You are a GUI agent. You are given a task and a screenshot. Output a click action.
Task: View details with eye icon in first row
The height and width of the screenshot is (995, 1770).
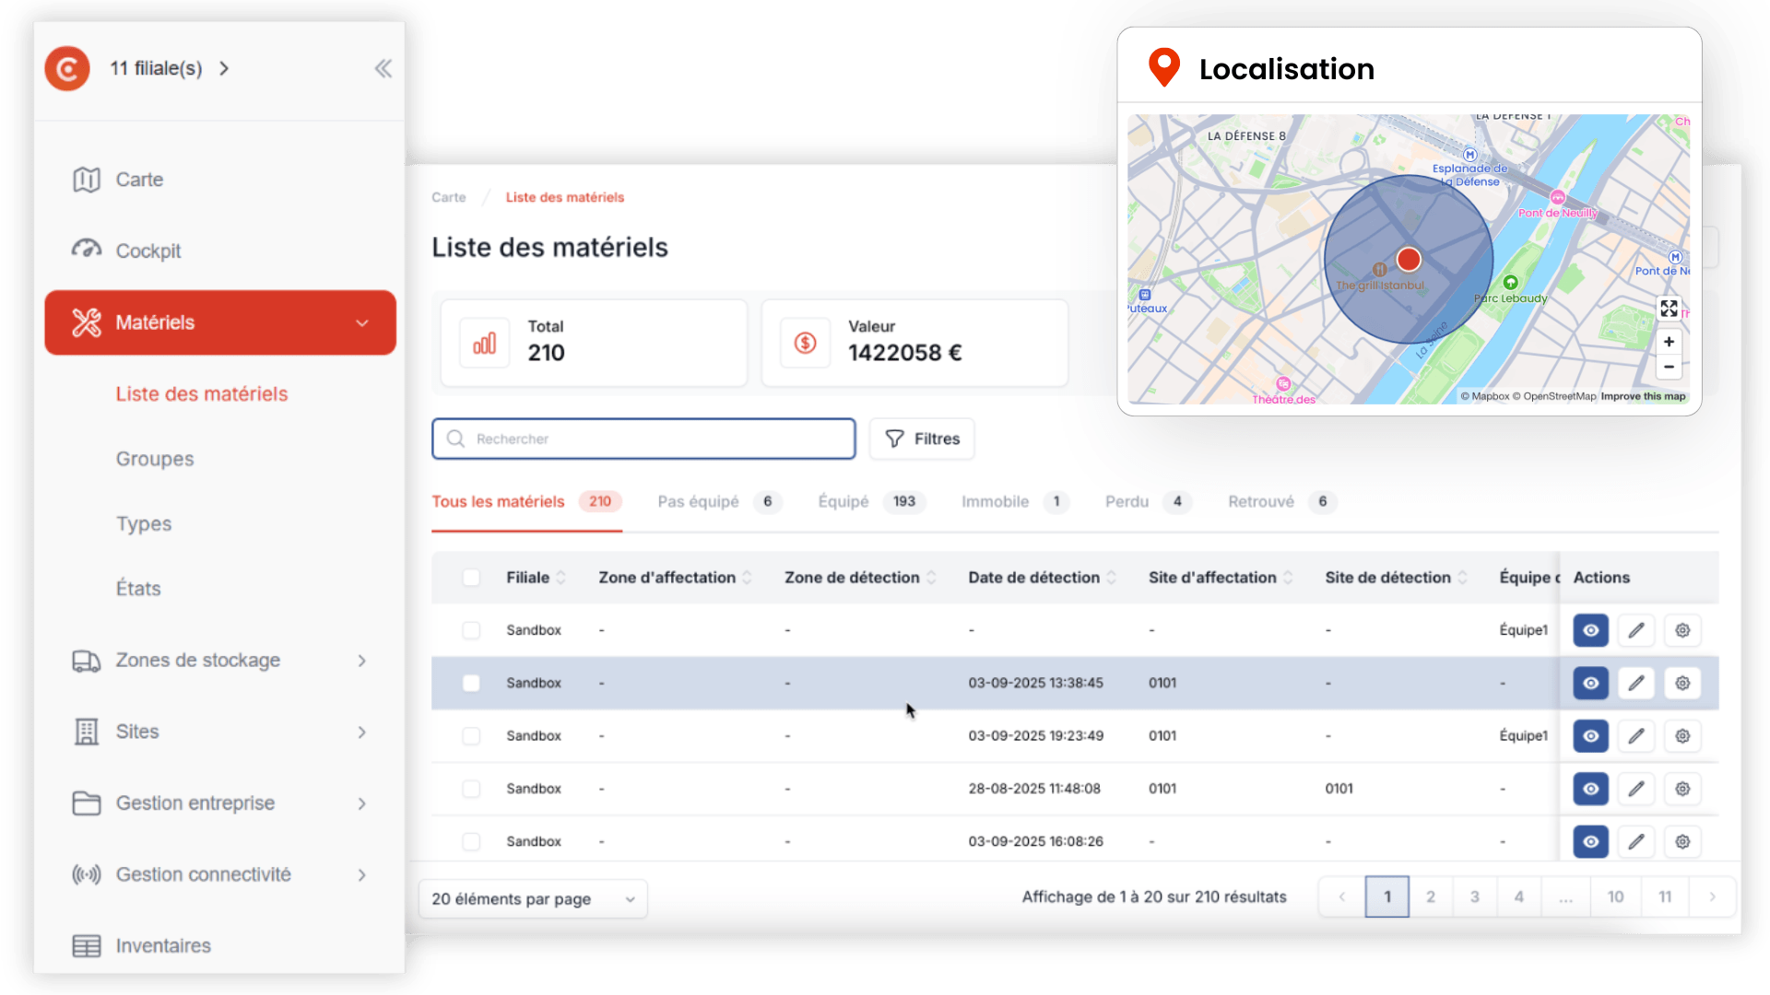pyautogui.click(x=1590, y=630)
